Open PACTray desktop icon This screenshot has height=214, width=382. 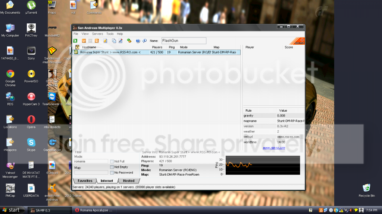point(31,31)
